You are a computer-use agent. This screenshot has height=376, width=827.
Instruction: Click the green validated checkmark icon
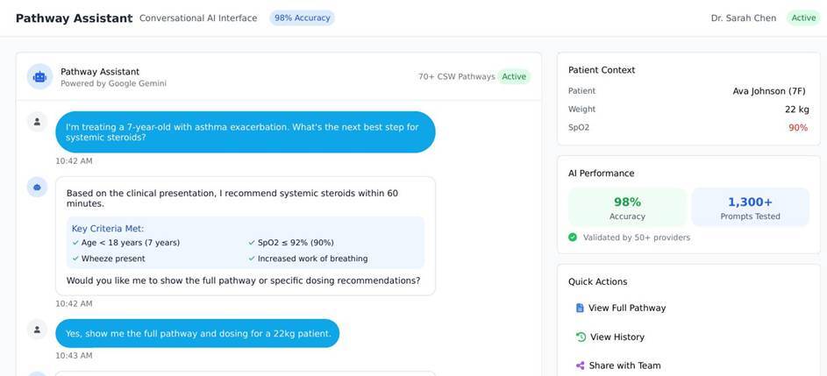coord(573,238)
